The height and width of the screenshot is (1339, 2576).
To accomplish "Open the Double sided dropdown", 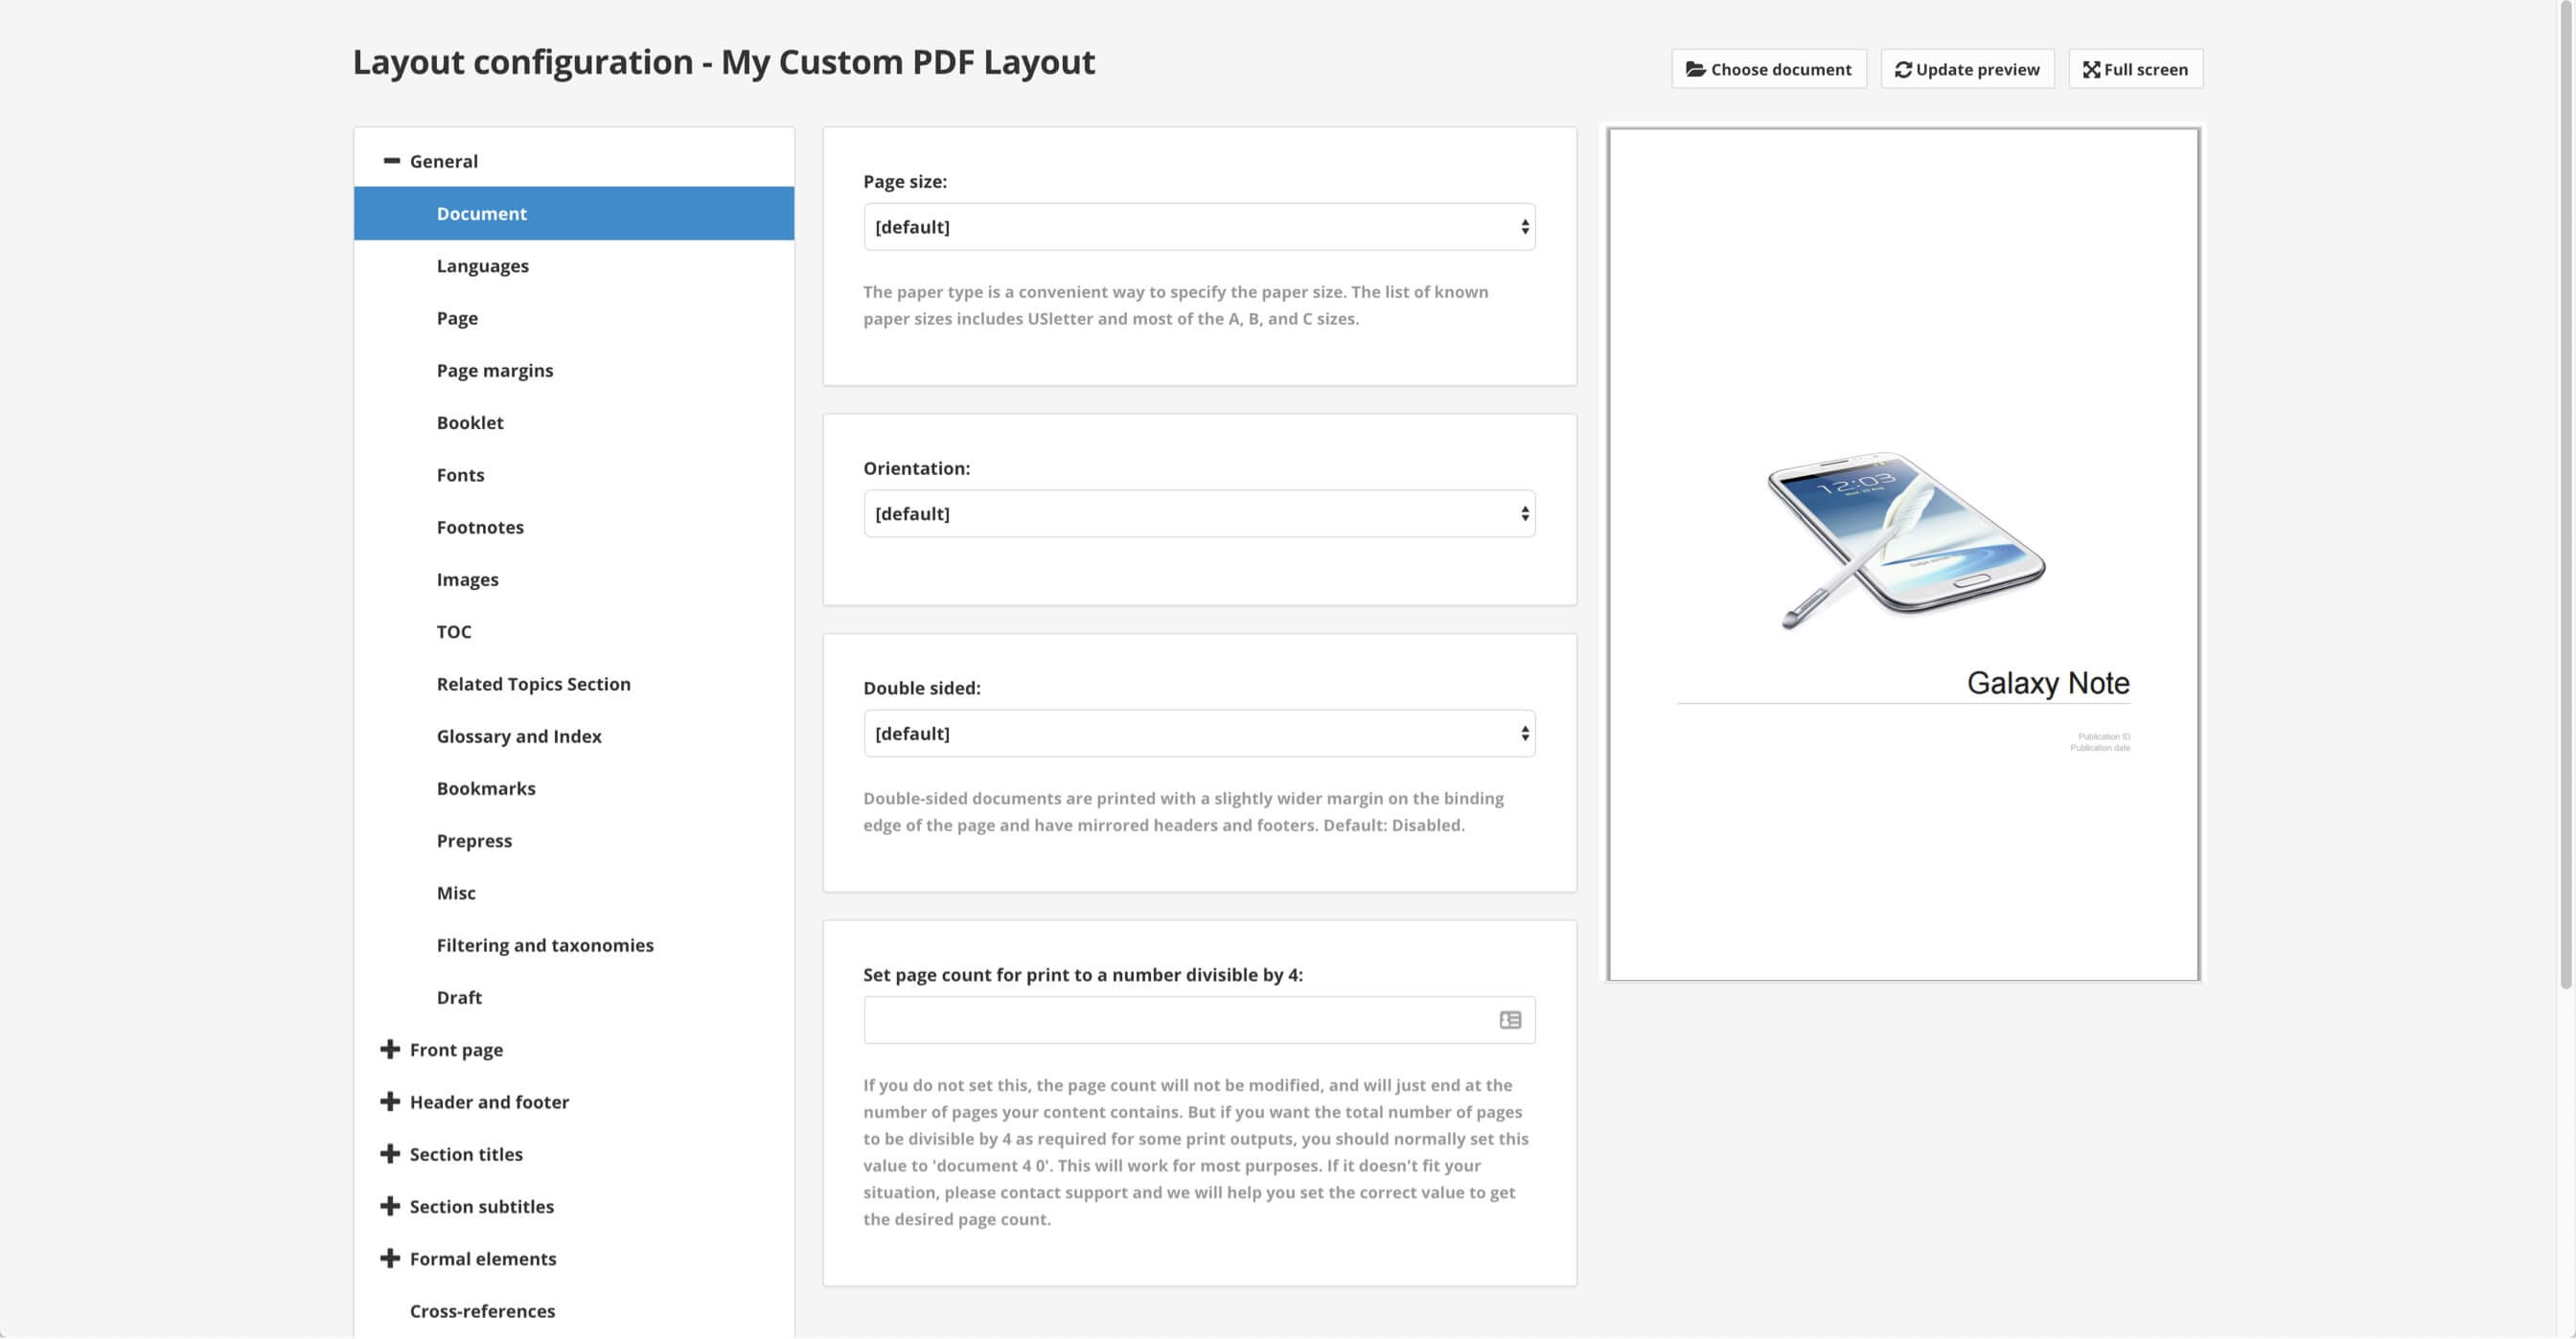I will point(1198,733).
